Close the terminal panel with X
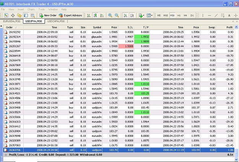 [1, 26]
